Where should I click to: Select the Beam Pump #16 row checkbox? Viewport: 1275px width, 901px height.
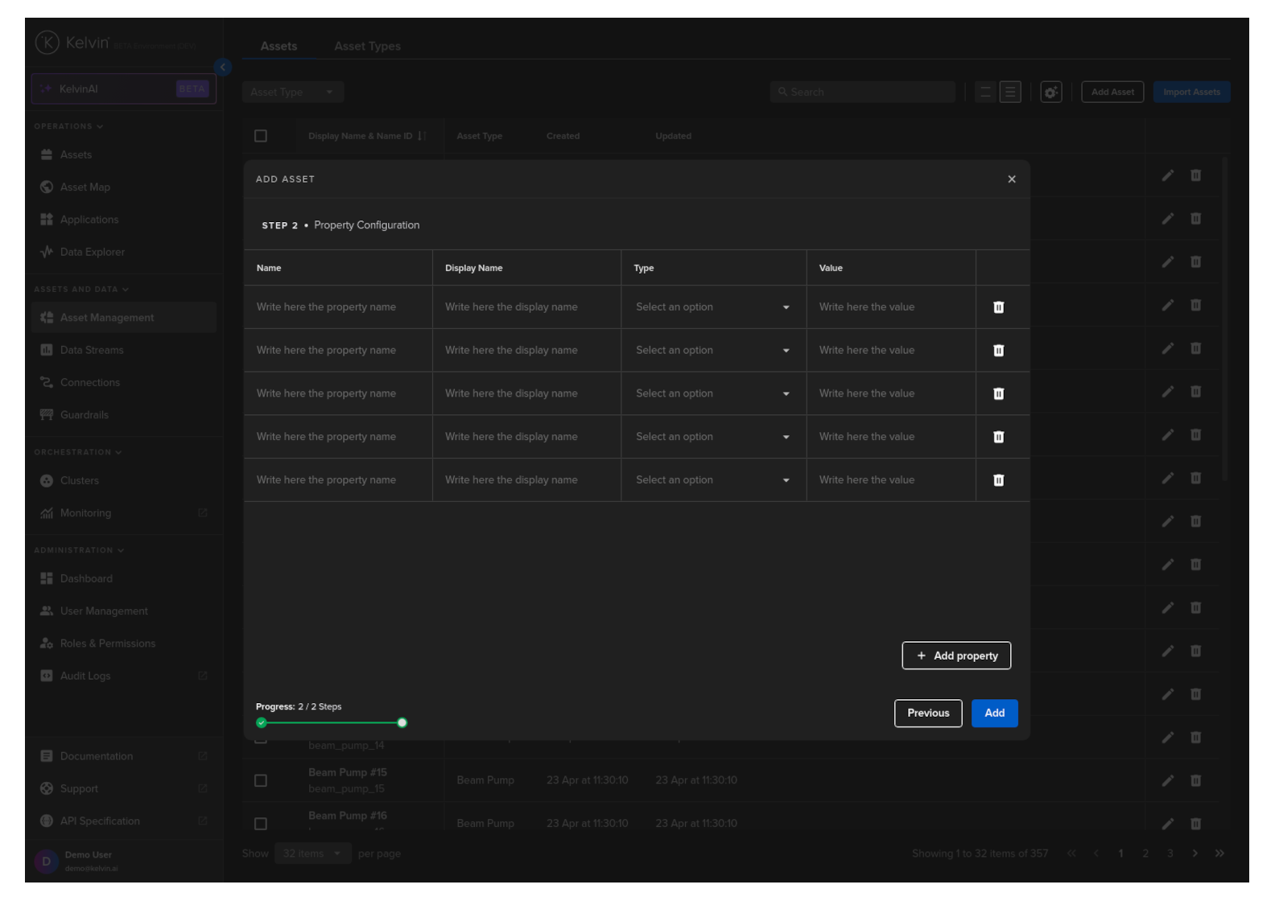click(261, 824)
